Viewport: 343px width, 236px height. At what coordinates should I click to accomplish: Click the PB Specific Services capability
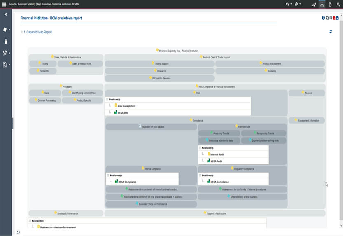pos(160,78)
